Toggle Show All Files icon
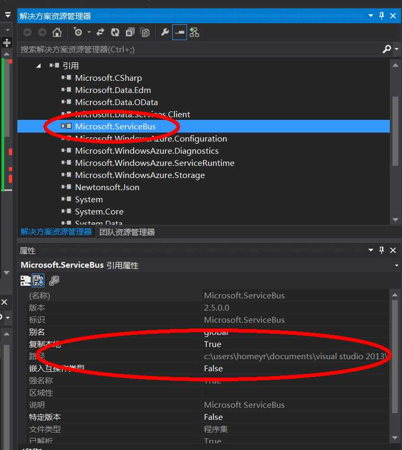The width and height of the screenshot is (402, 450). (145, 32)
